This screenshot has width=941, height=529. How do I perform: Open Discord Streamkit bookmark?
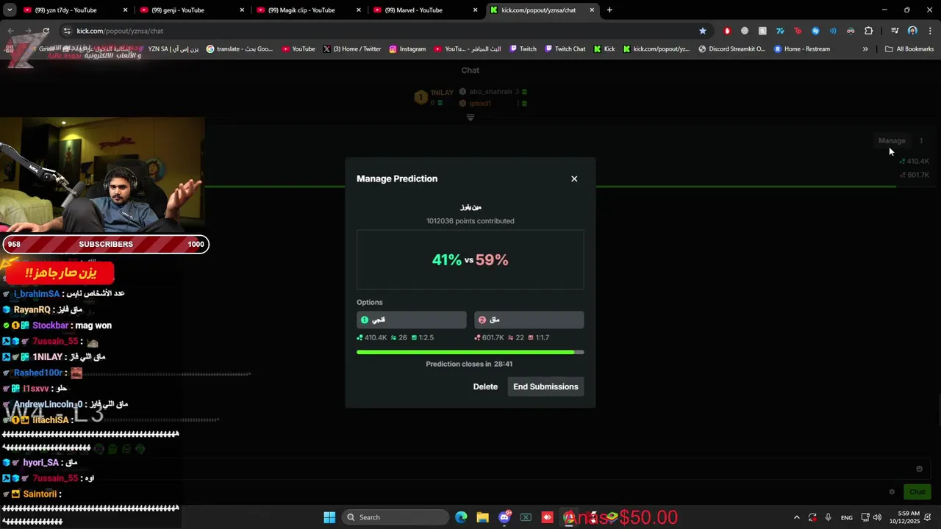click(731, 49)
